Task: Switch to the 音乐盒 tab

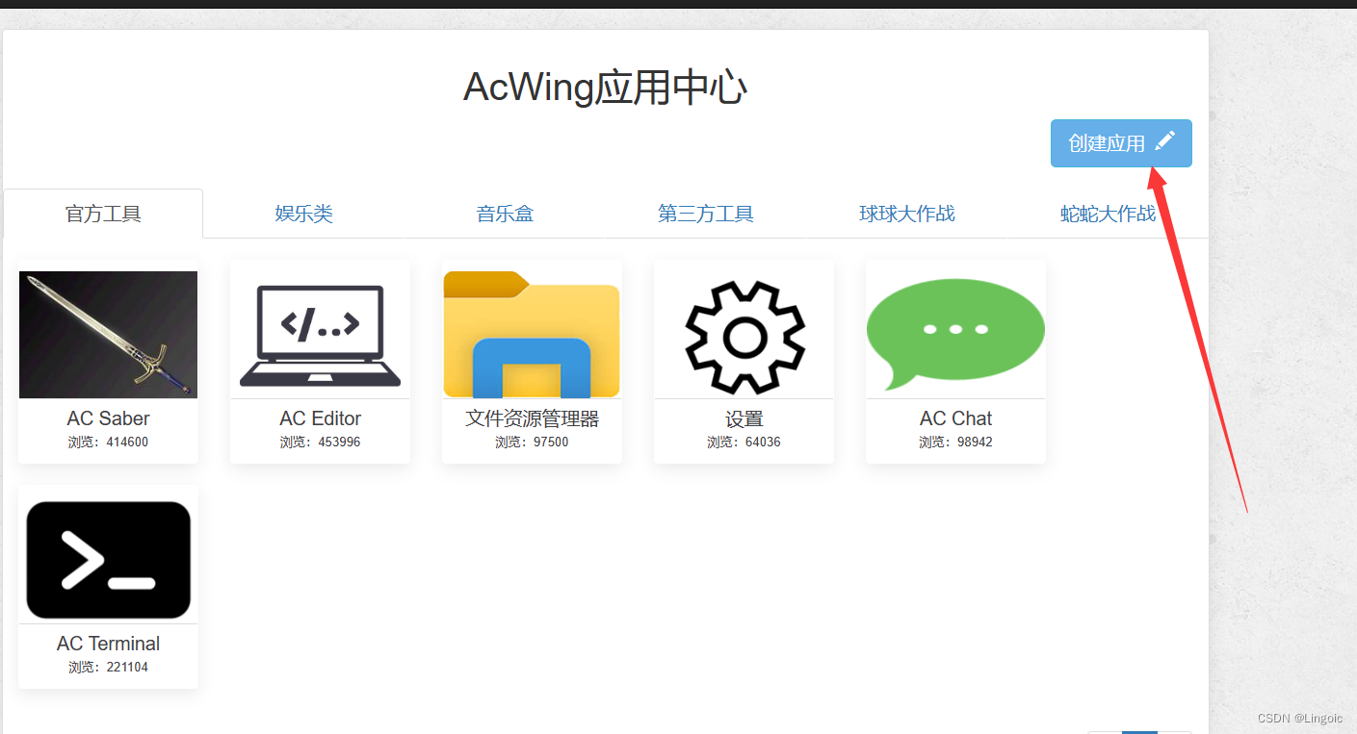Action: click(x=505, y=214)
